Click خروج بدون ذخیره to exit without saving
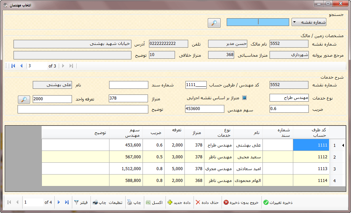351x213 pixels. (x=241, y=203)
